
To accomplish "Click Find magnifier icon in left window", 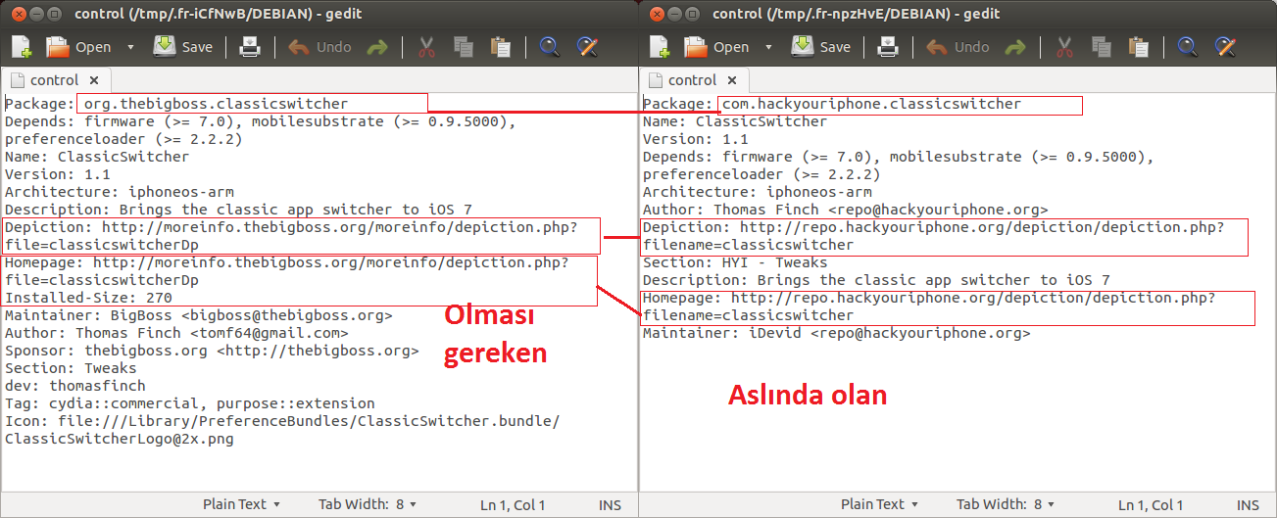I will 549,47.
